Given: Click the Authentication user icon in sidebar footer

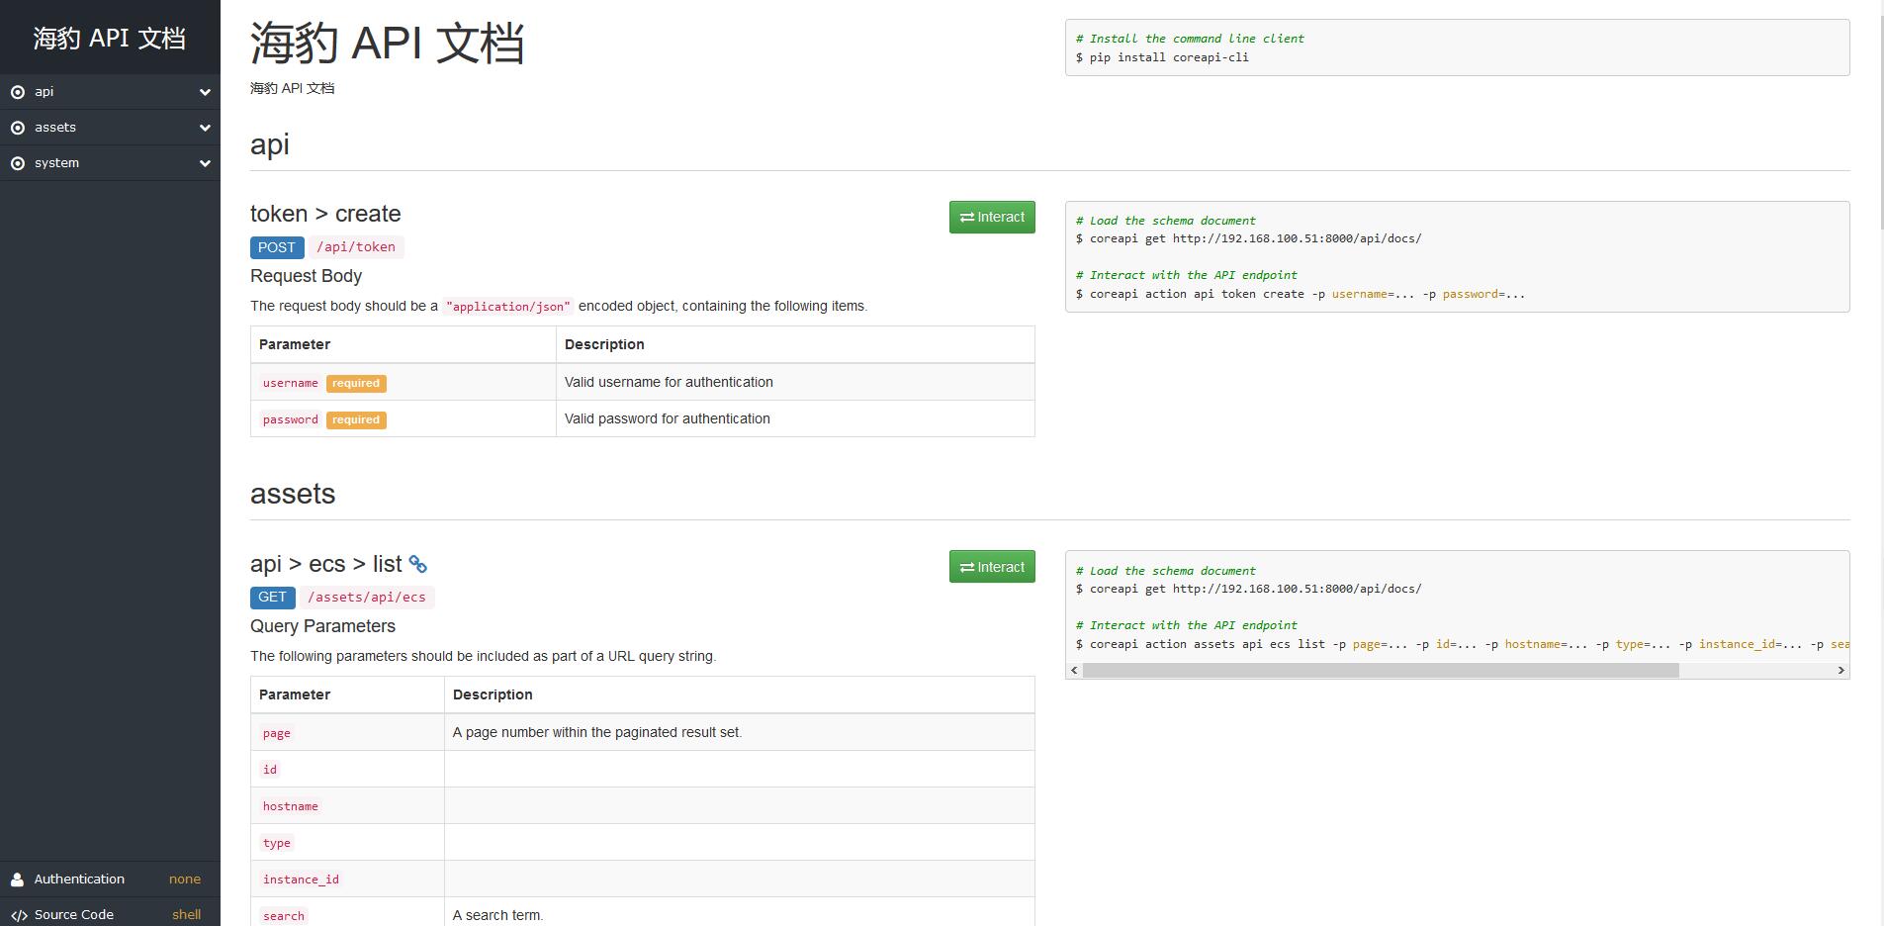Looking at the screenshot, I should pyautogui.click(x=17, y=880).
